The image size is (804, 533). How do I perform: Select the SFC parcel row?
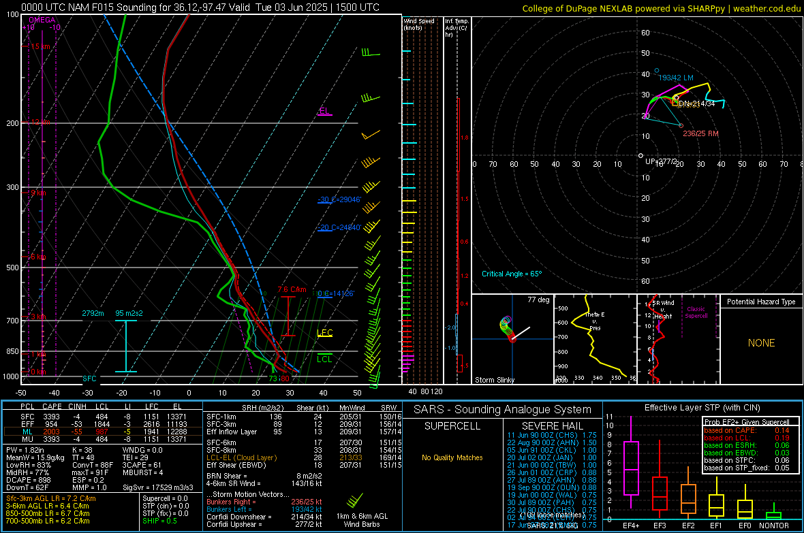(x=103, y=417)
